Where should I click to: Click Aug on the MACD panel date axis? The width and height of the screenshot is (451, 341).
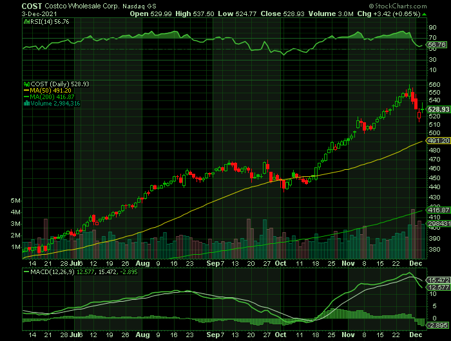142,335
